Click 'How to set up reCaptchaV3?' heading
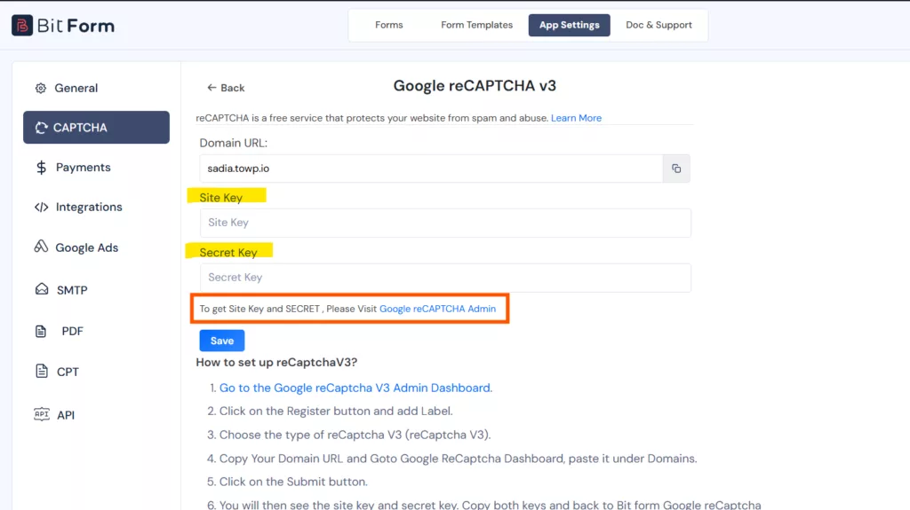The image size is (910, 510). point(276,362)
